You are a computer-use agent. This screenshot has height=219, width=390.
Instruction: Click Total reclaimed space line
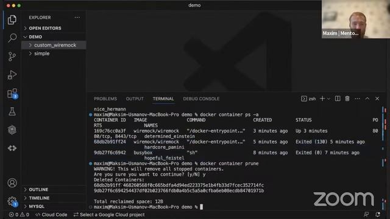pos(129,201)
